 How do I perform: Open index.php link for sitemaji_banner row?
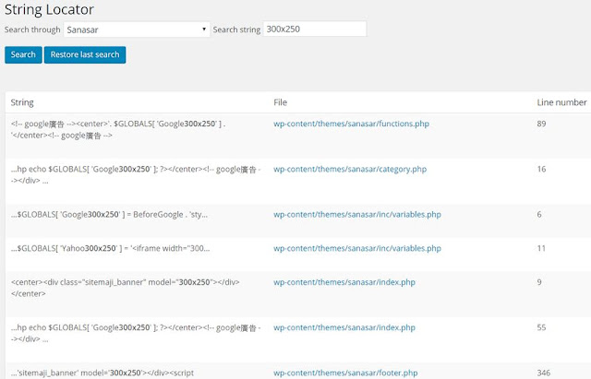344,282
